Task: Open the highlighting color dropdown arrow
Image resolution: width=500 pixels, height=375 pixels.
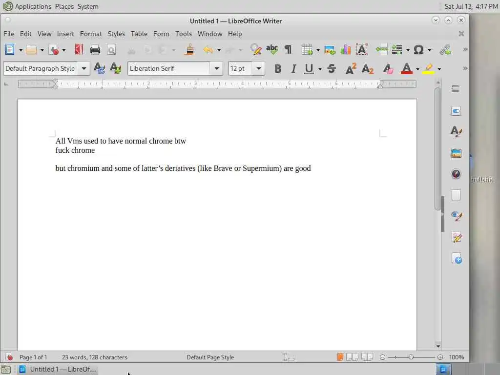Action: click(x=439, y=69)
